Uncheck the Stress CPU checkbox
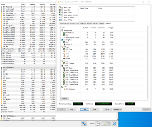 coord(62,8)
